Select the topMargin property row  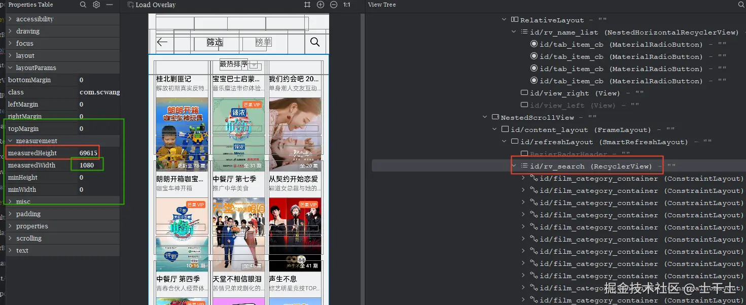pos(63,128)
